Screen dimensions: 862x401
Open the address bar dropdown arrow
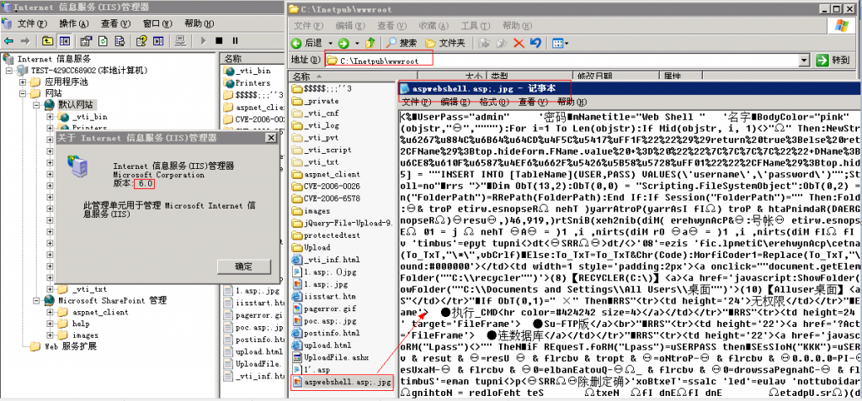805,60
